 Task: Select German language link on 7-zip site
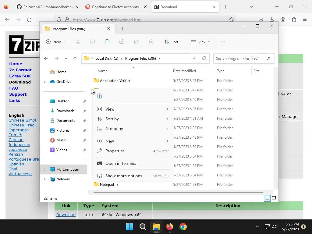[16, 140]
